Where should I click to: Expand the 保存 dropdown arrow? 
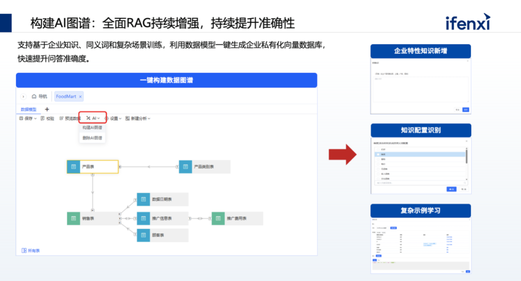tap(35, 119)
